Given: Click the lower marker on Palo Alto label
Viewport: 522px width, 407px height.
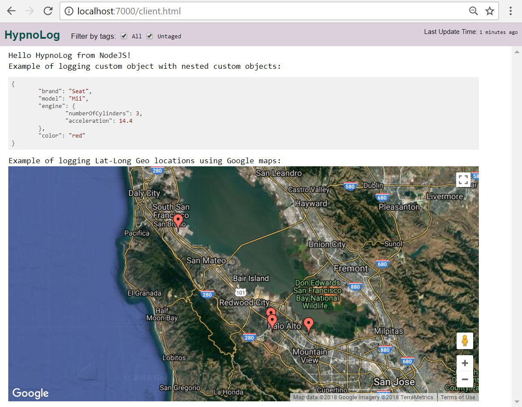Looking at the screenshot, I should [x=272, y=323].
